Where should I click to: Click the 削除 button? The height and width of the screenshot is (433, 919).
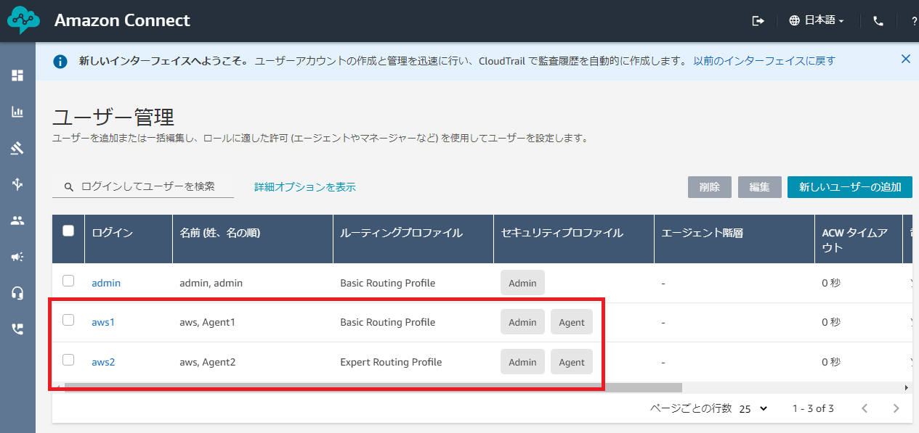pos(710,187)
